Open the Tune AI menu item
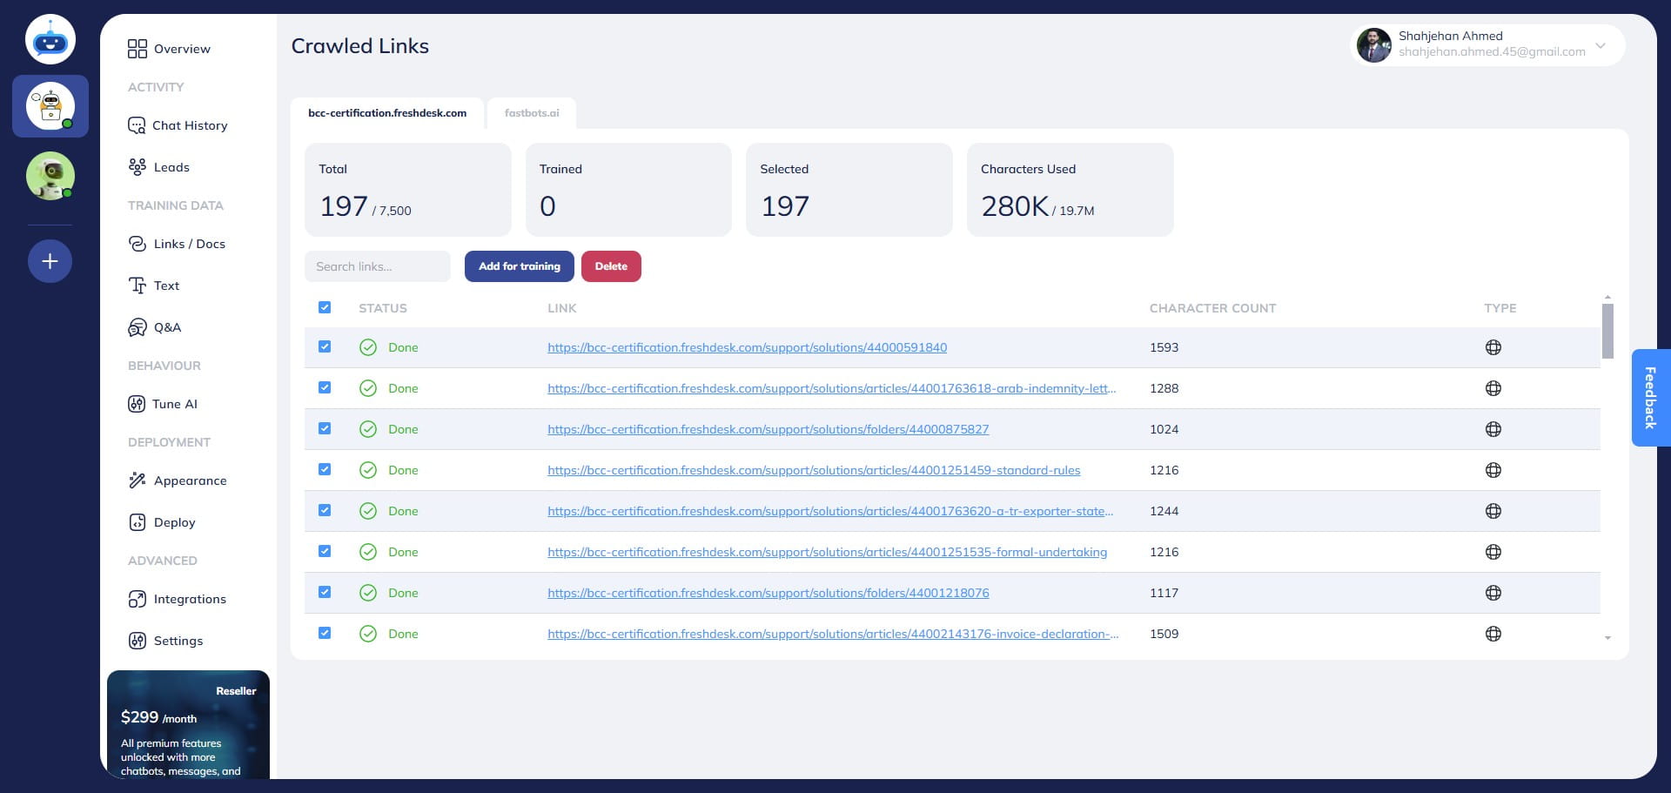Screen dimensions: 1671x793 (163, 404)
